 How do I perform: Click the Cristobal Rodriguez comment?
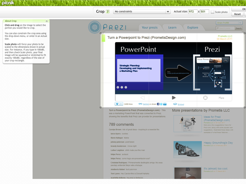pyautogui.click(x=137, y=164)
